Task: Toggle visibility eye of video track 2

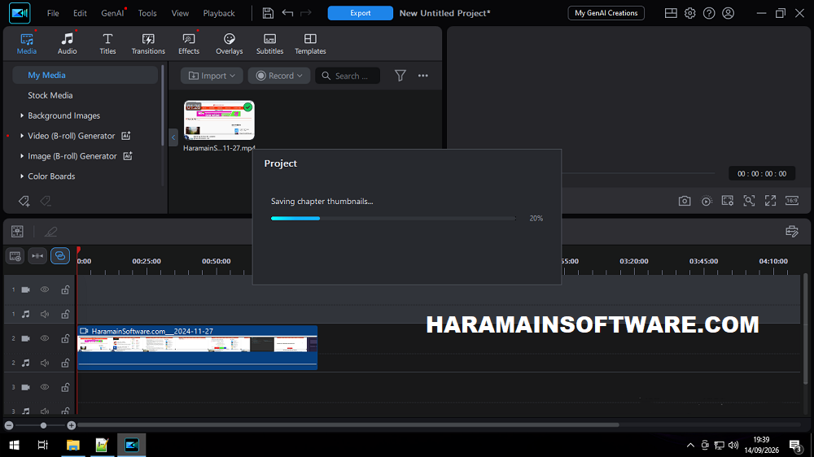Action: click(x=45, y=338)
